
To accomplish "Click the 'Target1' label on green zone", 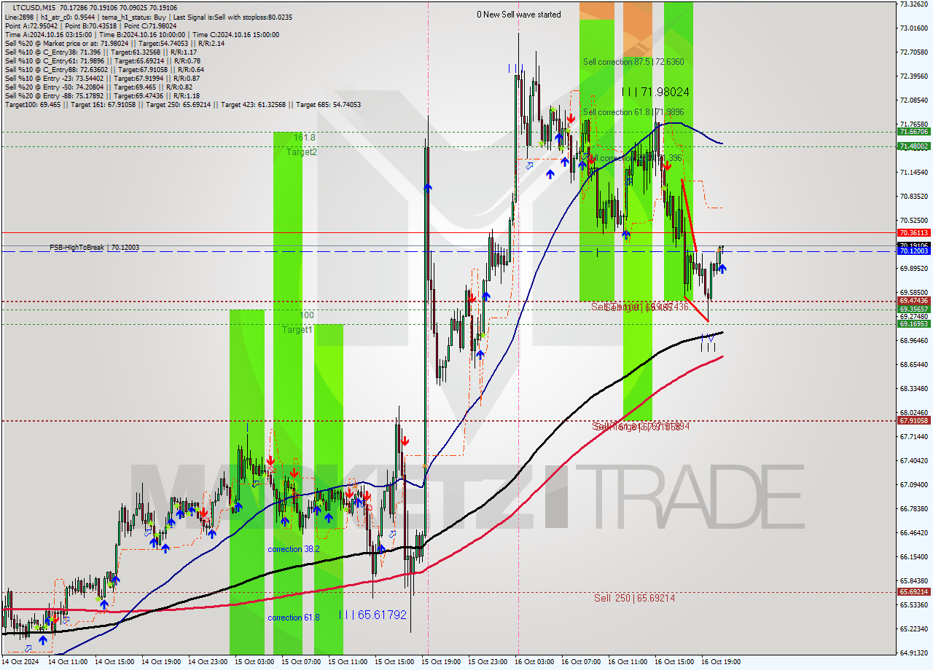I will point(297,330).
